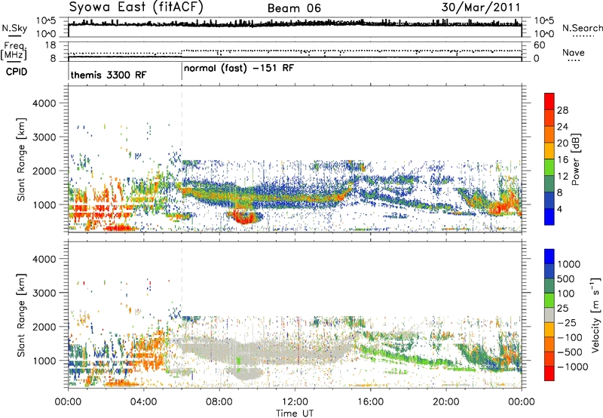
Task: Click the 'Freq. [MHz]' axis label
Action: click(x=14, y=51)
